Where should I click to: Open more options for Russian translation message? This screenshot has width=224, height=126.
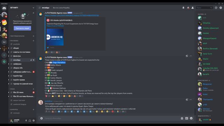191,99
